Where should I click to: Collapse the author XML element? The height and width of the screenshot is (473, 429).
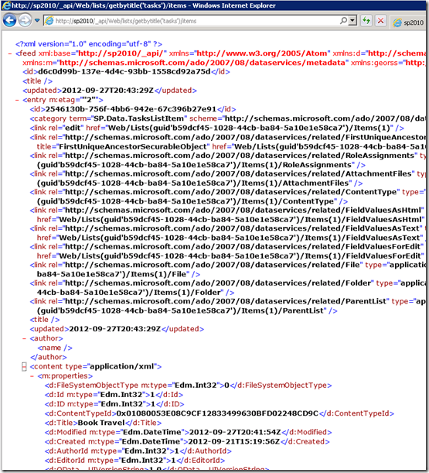[x=25, y=338]
